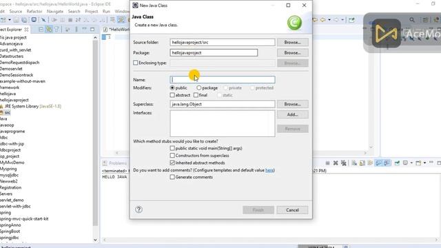Open Back history dropdown arrow
The height and width of the screenshot is (248, 441).
329,20
